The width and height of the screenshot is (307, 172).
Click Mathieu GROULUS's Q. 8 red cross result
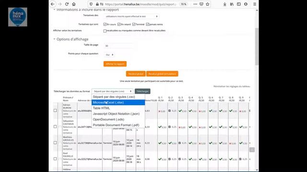tap(230, 143)
